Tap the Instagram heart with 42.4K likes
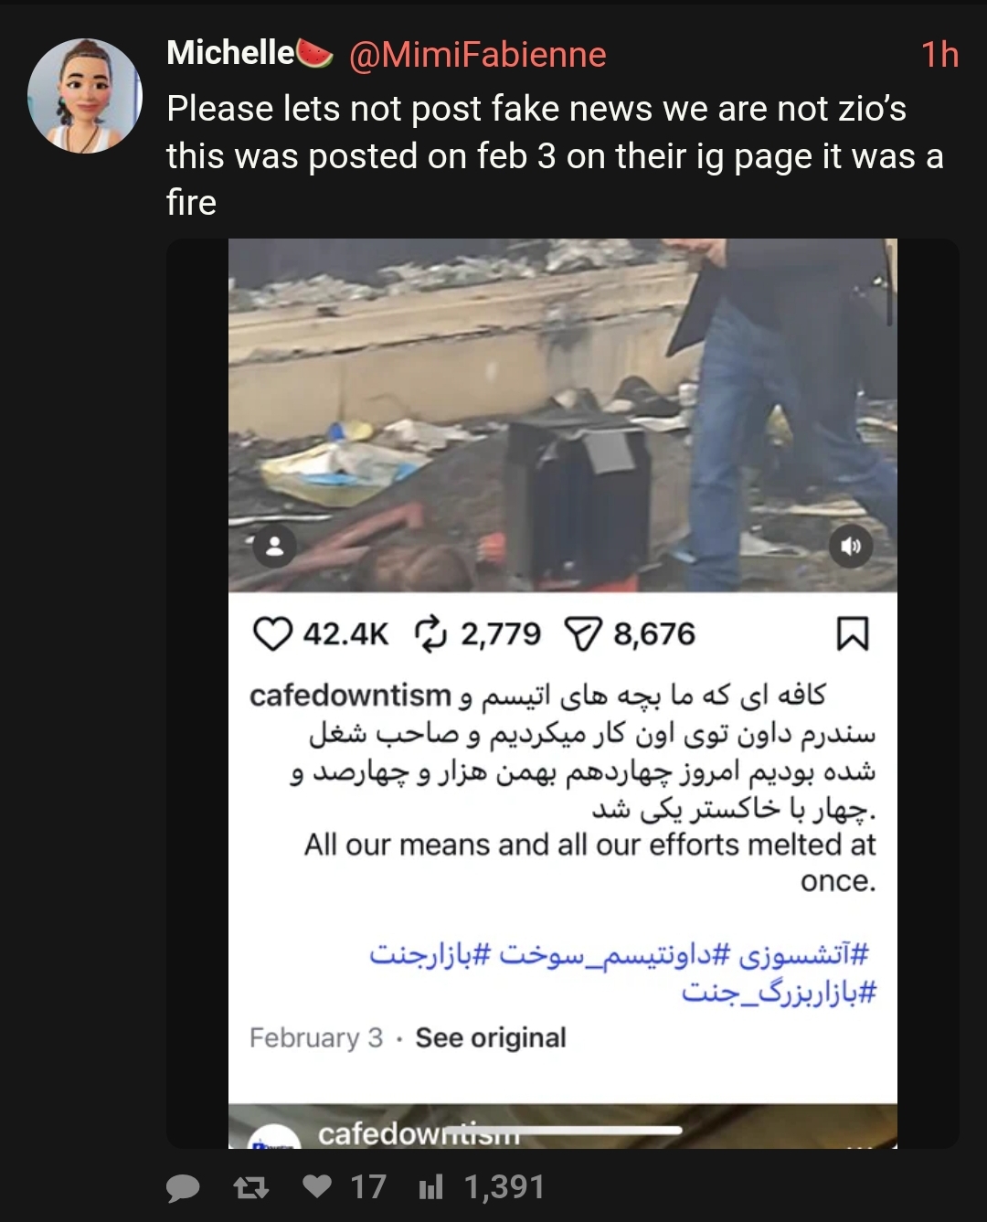Image resolution: width=987 pixels, height=1222 pixels. point(271,633)
